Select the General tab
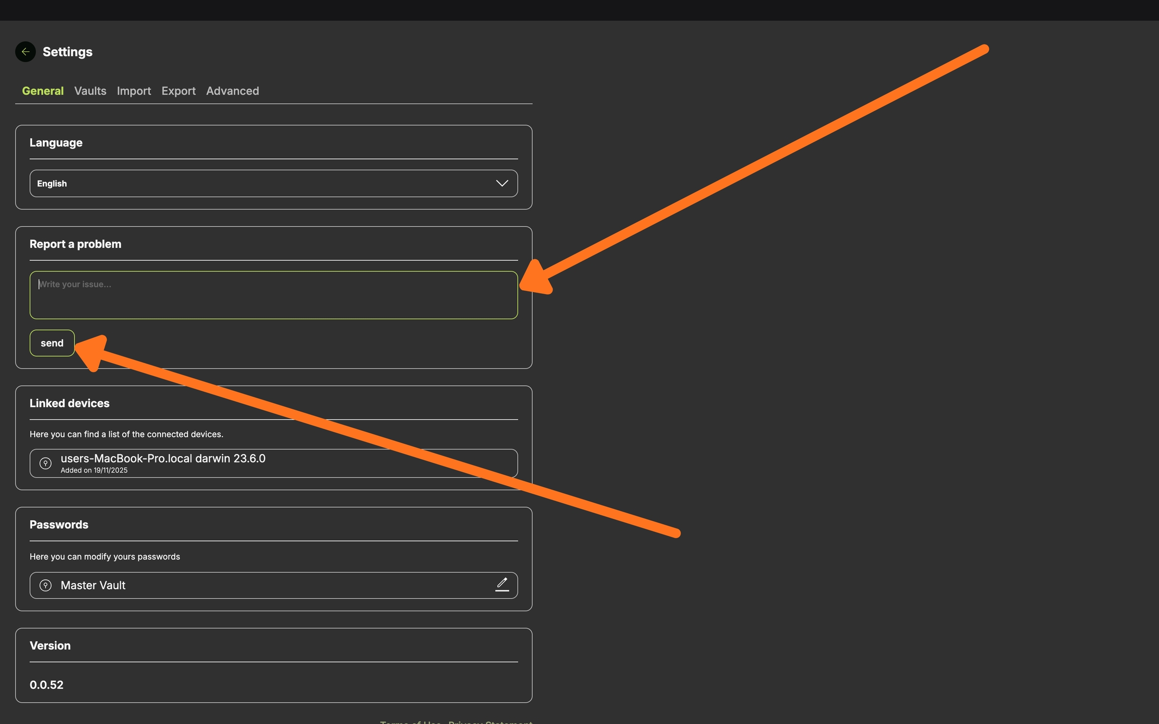This screenshot has width=1159, height=724. tap(43, 91)
